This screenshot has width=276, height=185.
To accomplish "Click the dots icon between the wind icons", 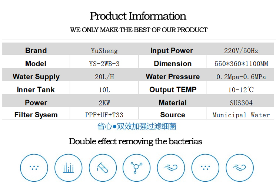I will coord(205,168).
